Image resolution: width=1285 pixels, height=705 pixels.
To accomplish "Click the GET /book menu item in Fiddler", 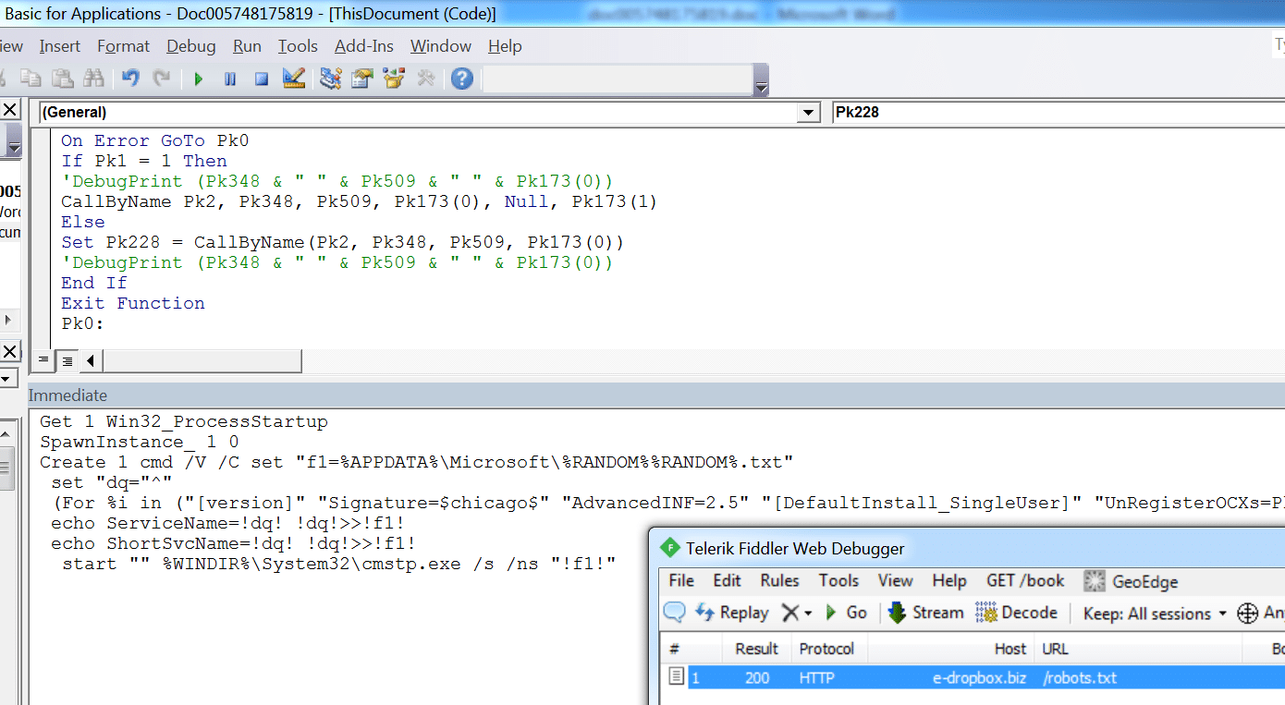I will [1025, 580].
